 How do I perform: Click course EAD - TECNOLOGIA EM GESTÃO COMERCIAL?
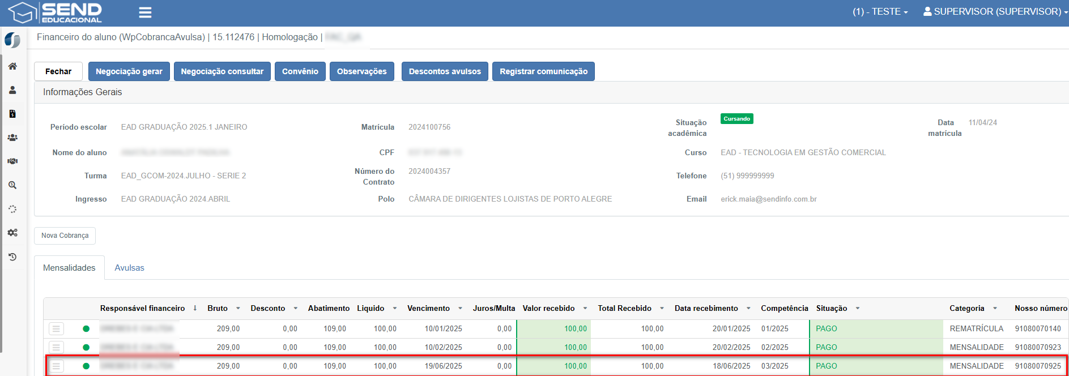coord(803,152)
